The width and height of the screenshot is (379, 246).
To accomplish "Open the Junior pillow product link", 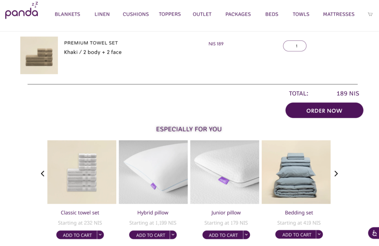I will (226, 213).
